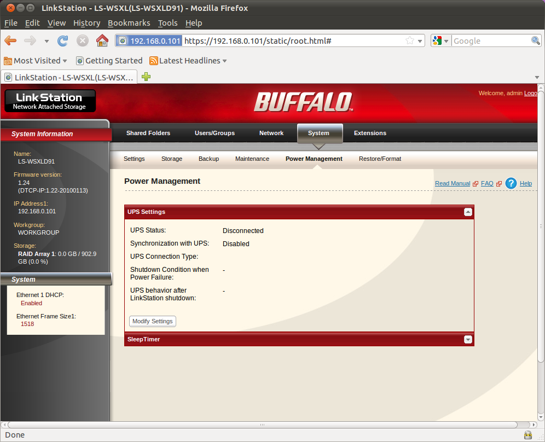
Task: Go to the Home page icon
Action: (x=102, y=40)
